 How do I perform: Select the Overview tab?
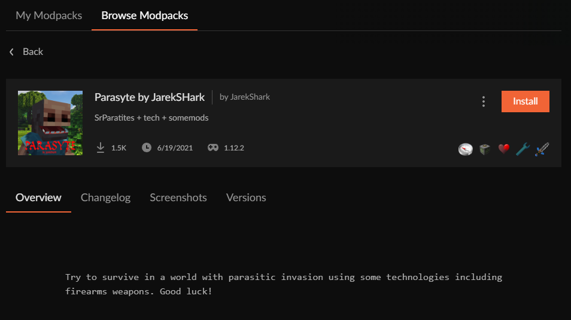(38, 198)
